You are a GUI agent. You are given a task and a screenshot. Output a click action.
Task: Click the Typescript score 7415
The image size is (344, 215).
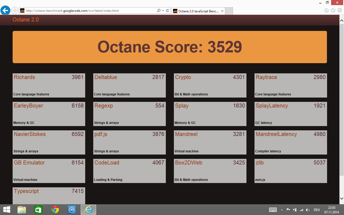point(78,191)
